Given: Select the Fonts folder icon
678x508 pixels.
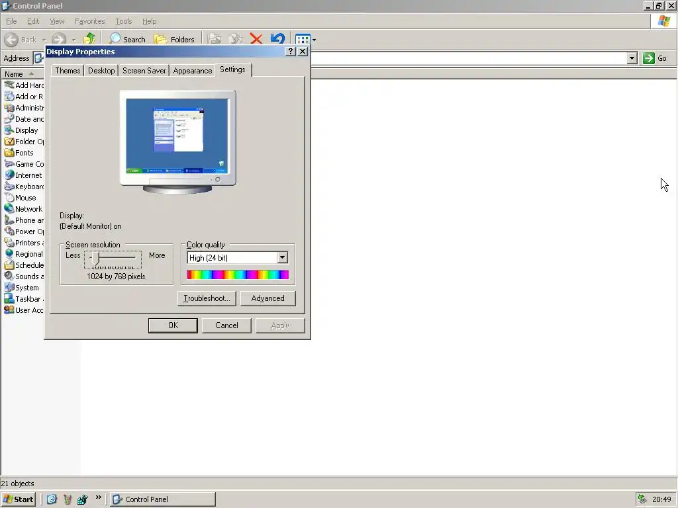Looking at the screenshot, I should pos(9,152).
